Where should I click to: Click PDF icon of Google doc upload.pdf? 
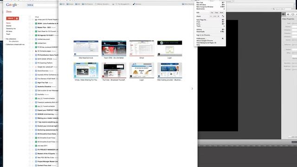coord(36,67)
